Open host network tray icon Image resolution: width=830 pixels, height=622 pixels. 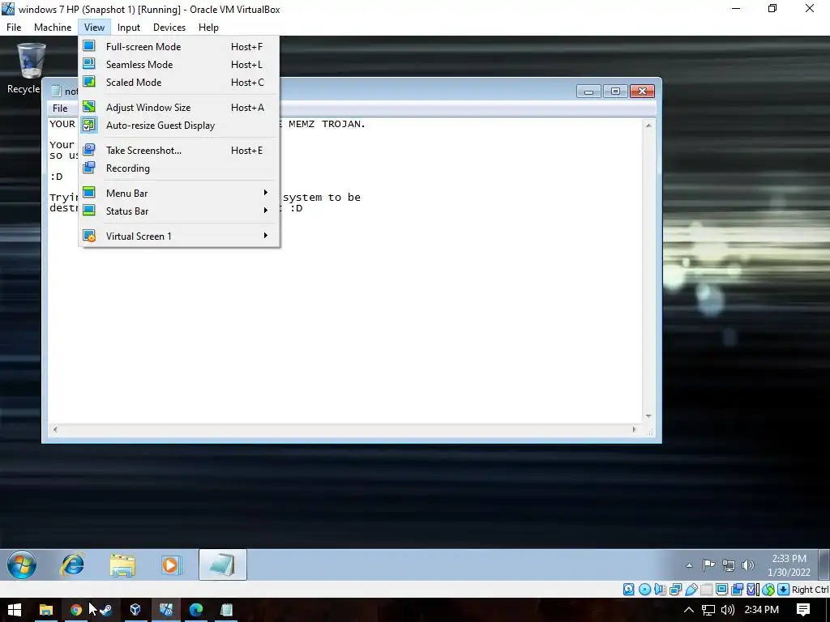tap(708, 610)
